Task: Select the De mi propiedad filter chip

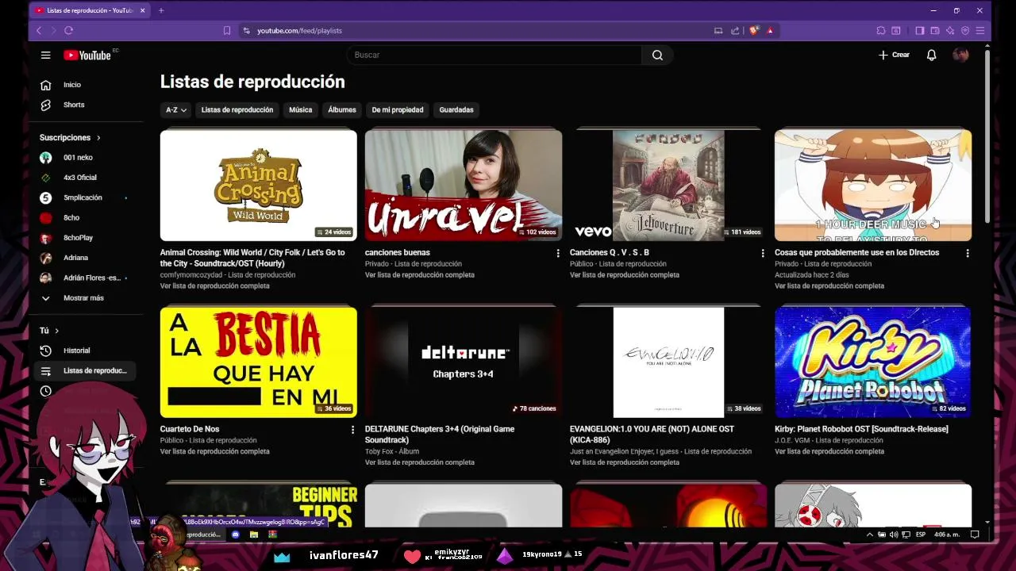Action: click(398, 109)
